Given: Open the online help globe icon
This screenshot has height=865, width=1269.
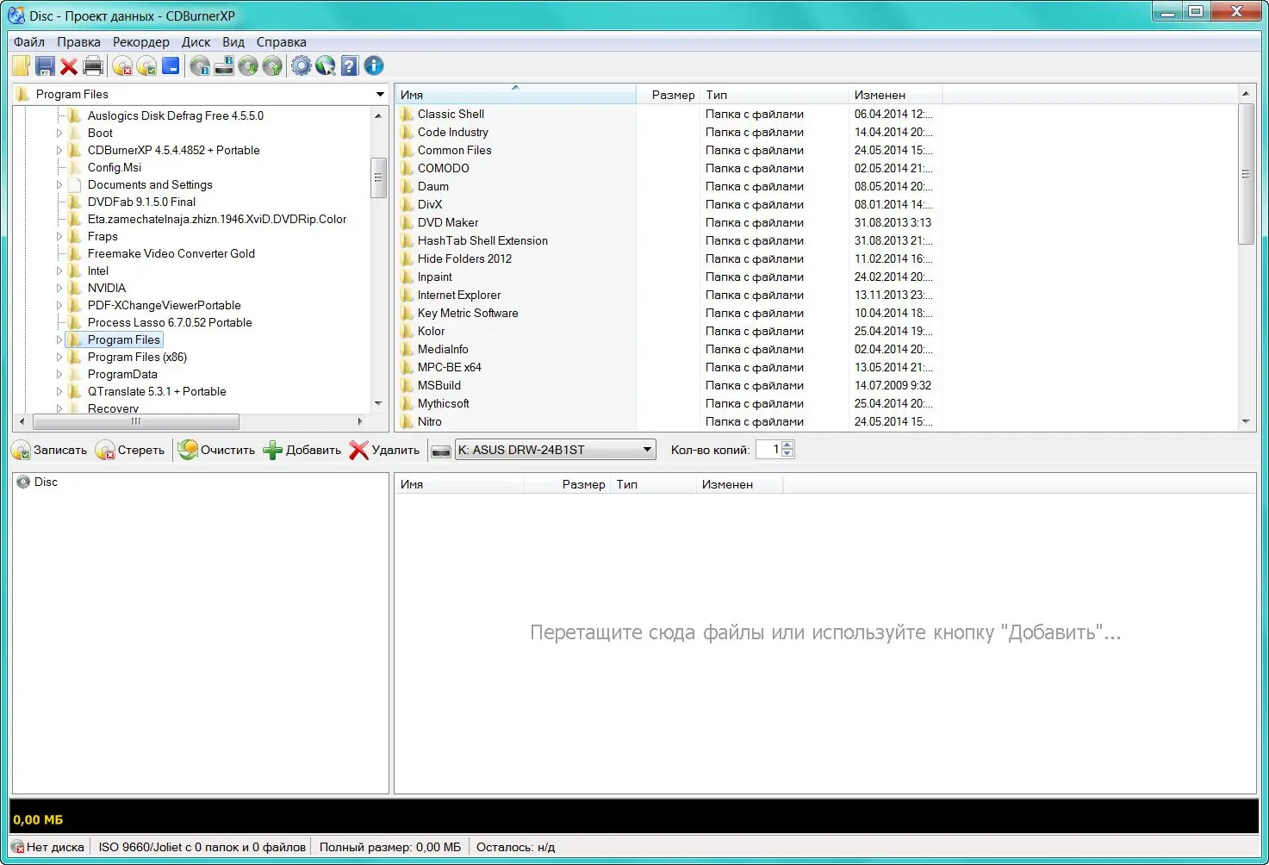Looking at the screenshot, I should 325,65.
